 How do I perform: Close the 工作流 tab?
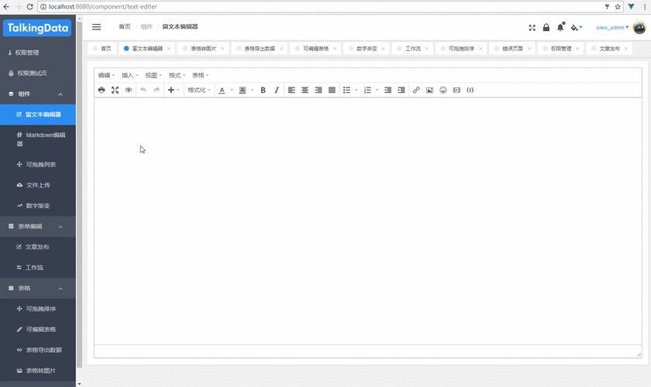pyautogui.click(x=427, y=49)
